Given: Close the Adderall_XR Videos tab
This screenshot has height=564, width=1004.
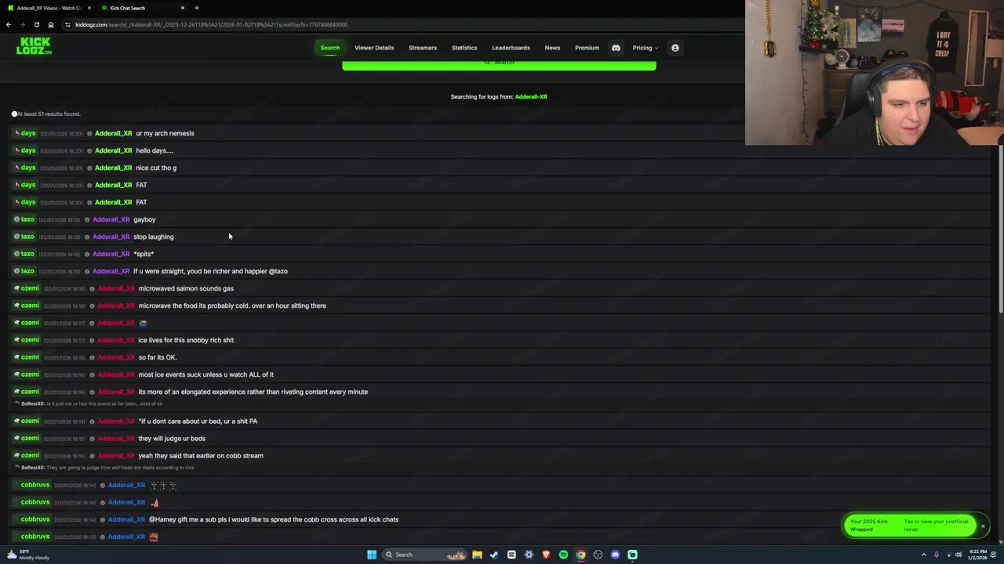Looking at the screenshot, I should (x=89, y=8).
